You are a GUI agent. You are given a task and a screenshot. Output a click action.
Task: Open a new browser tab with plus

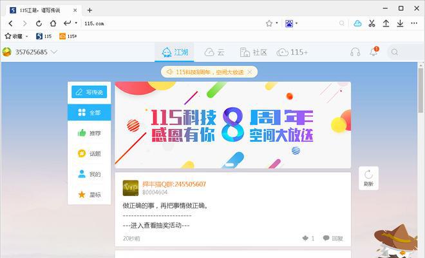[90, 10]
